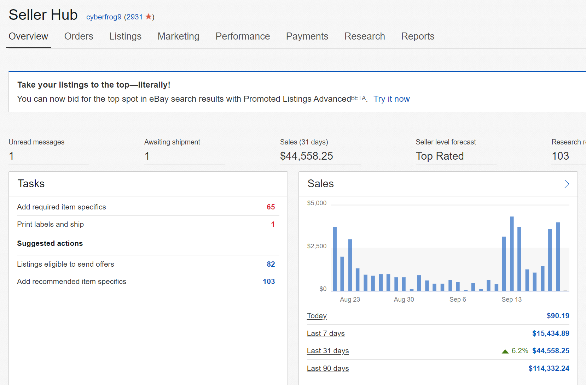Click the Try it now link
Viewport: 586px width, 385px height.
391,99
